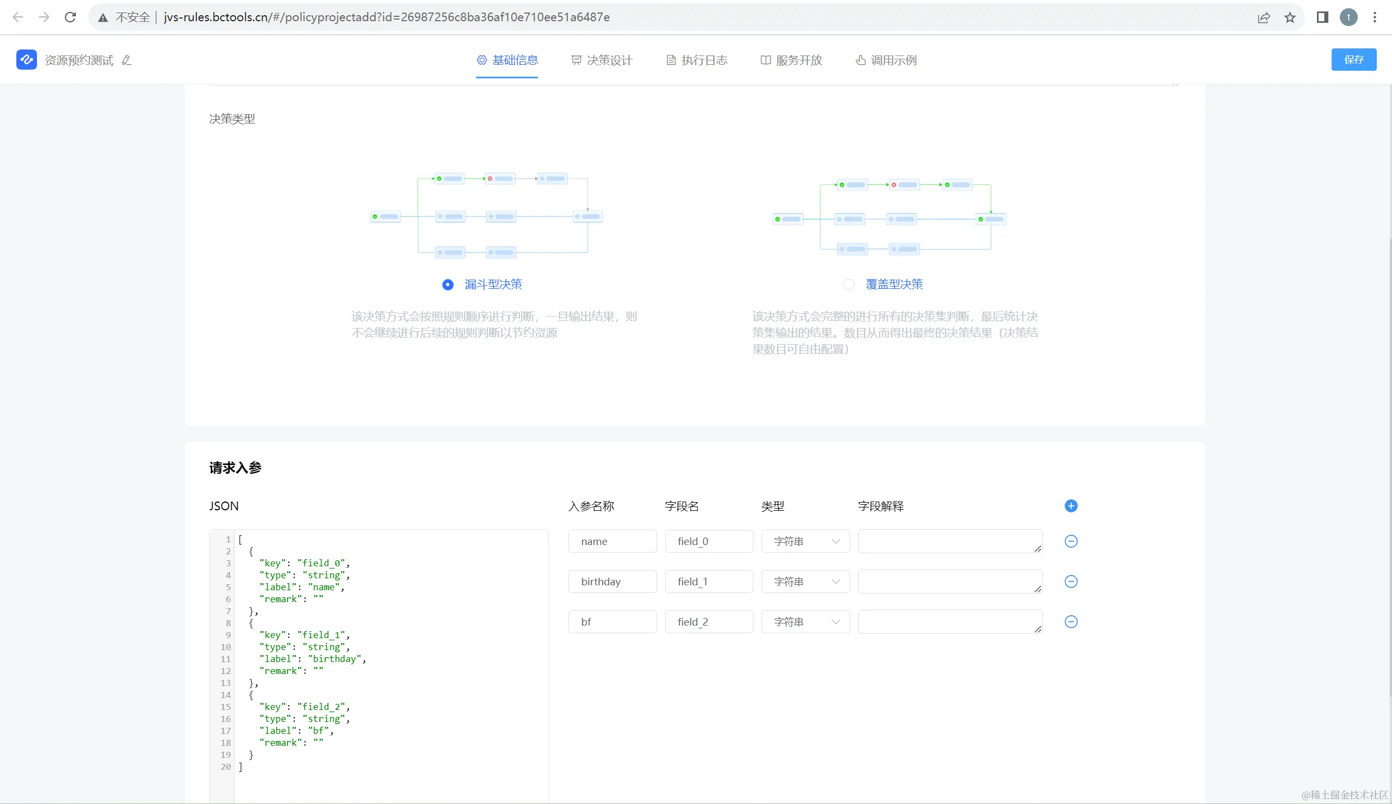Remove the bf parameter row with minus icon
The height and width of the screenshot is (804, 1392).
(x=1071, y=622)
